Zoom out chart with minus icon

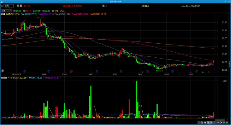224,123
